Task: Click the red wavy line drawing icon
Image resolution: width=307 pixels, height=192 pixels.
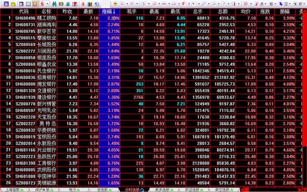Action: (x=164, y=4)
